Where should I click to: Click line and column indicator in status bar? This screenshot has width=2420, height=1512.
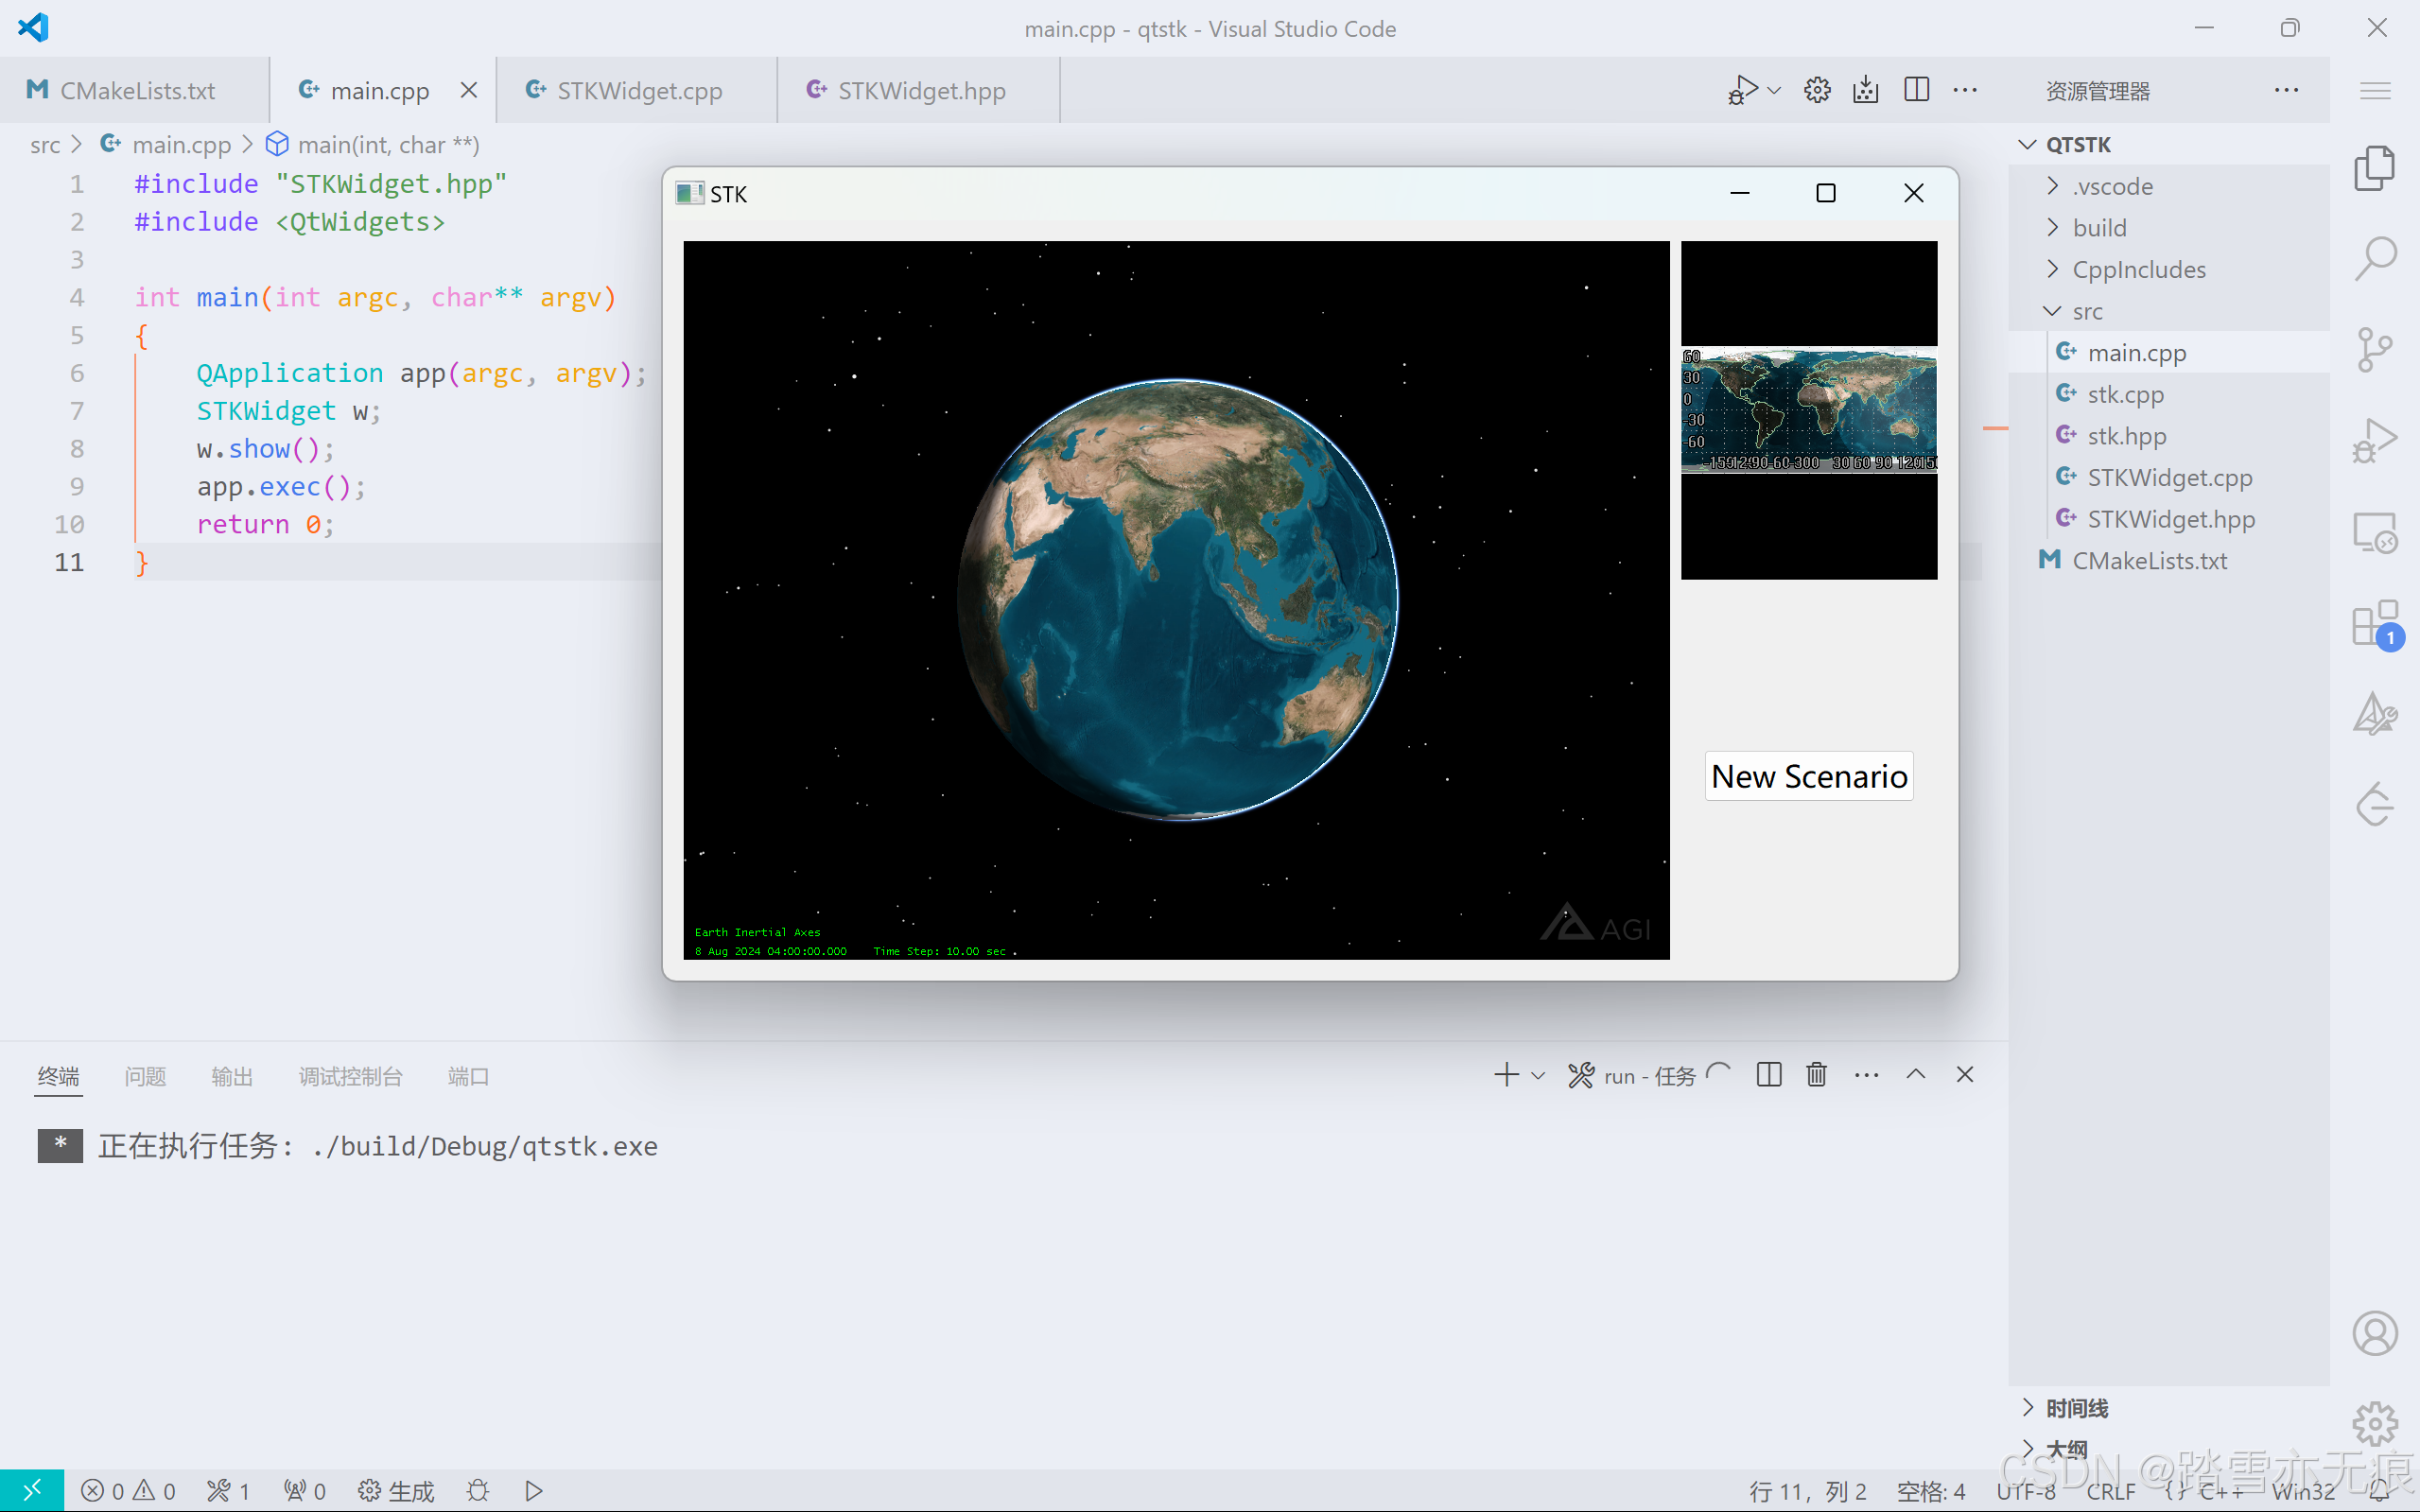pos(1807,1491)
